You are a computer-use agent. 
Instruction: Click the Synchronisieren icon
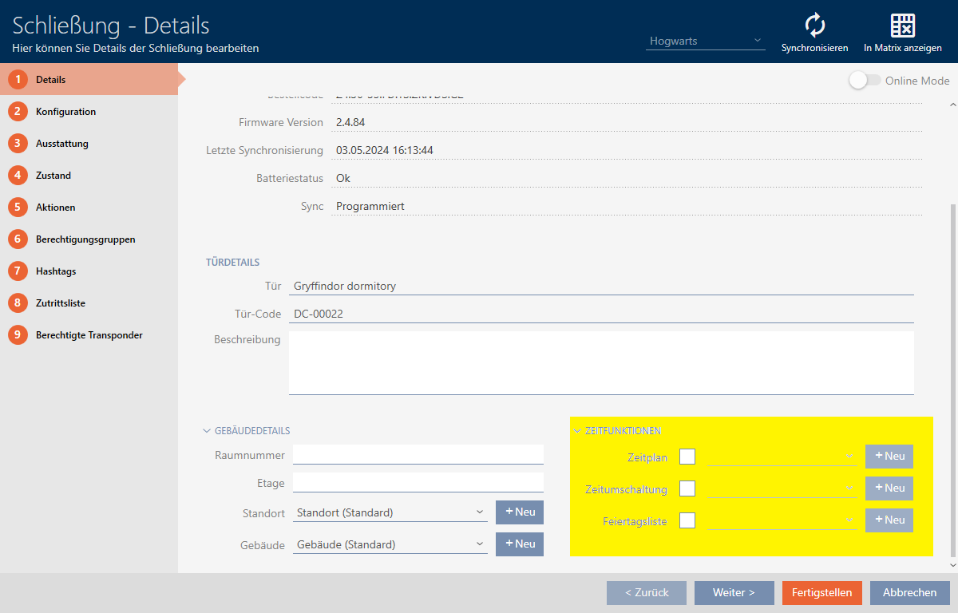click(814, 26)
